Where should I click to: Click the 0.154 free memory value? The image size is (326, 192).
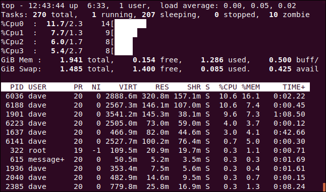pos(144,60)
